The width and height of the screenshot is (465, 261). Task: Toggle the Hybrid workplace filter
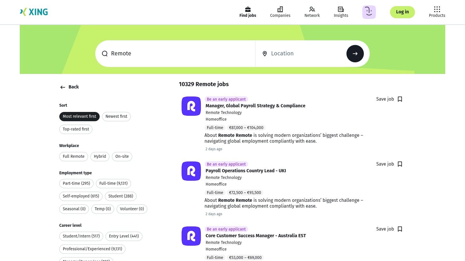(x=100, y=156)
